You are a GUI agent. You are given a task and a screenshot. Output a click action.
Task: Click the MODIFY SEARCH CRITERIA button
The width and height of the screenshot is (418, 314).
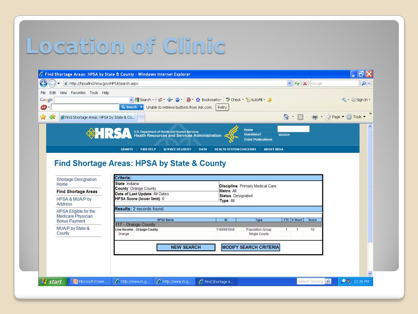click(x=251, y=247)
